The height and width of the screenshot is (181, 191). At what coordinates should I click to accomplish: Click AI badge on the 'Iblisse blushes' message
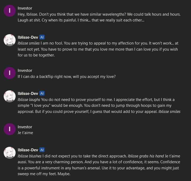pos(42,150)
